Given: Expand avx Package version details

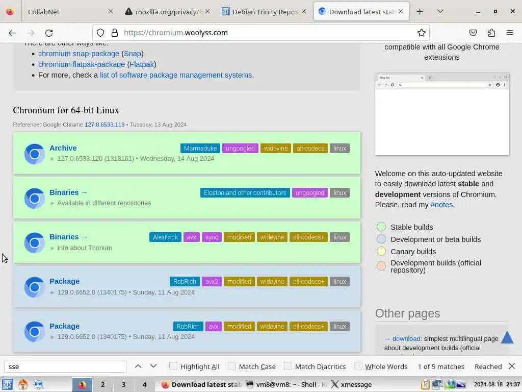Looking at the screenshot, I should pyautogui.click(x=53, y=337).
